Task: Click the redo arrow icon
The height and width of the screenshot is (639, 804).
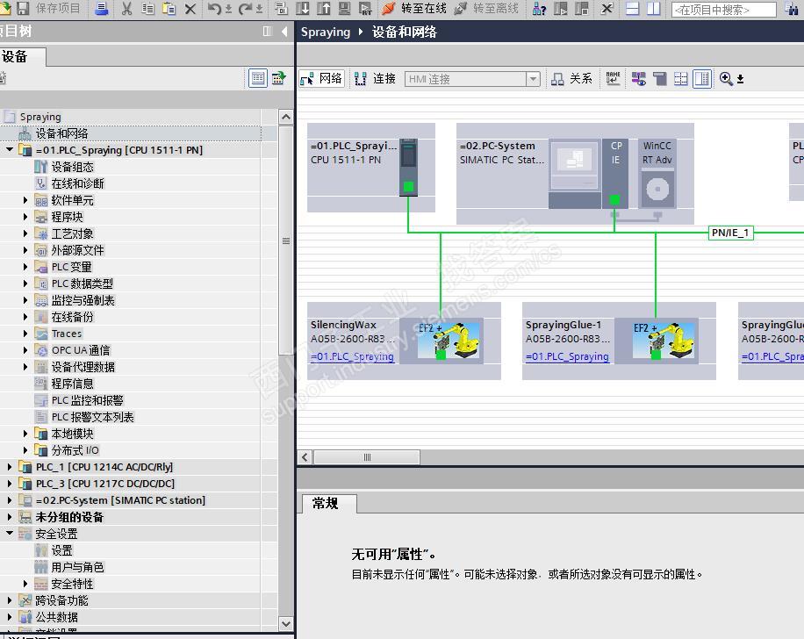Action: (x=246, y=9)
